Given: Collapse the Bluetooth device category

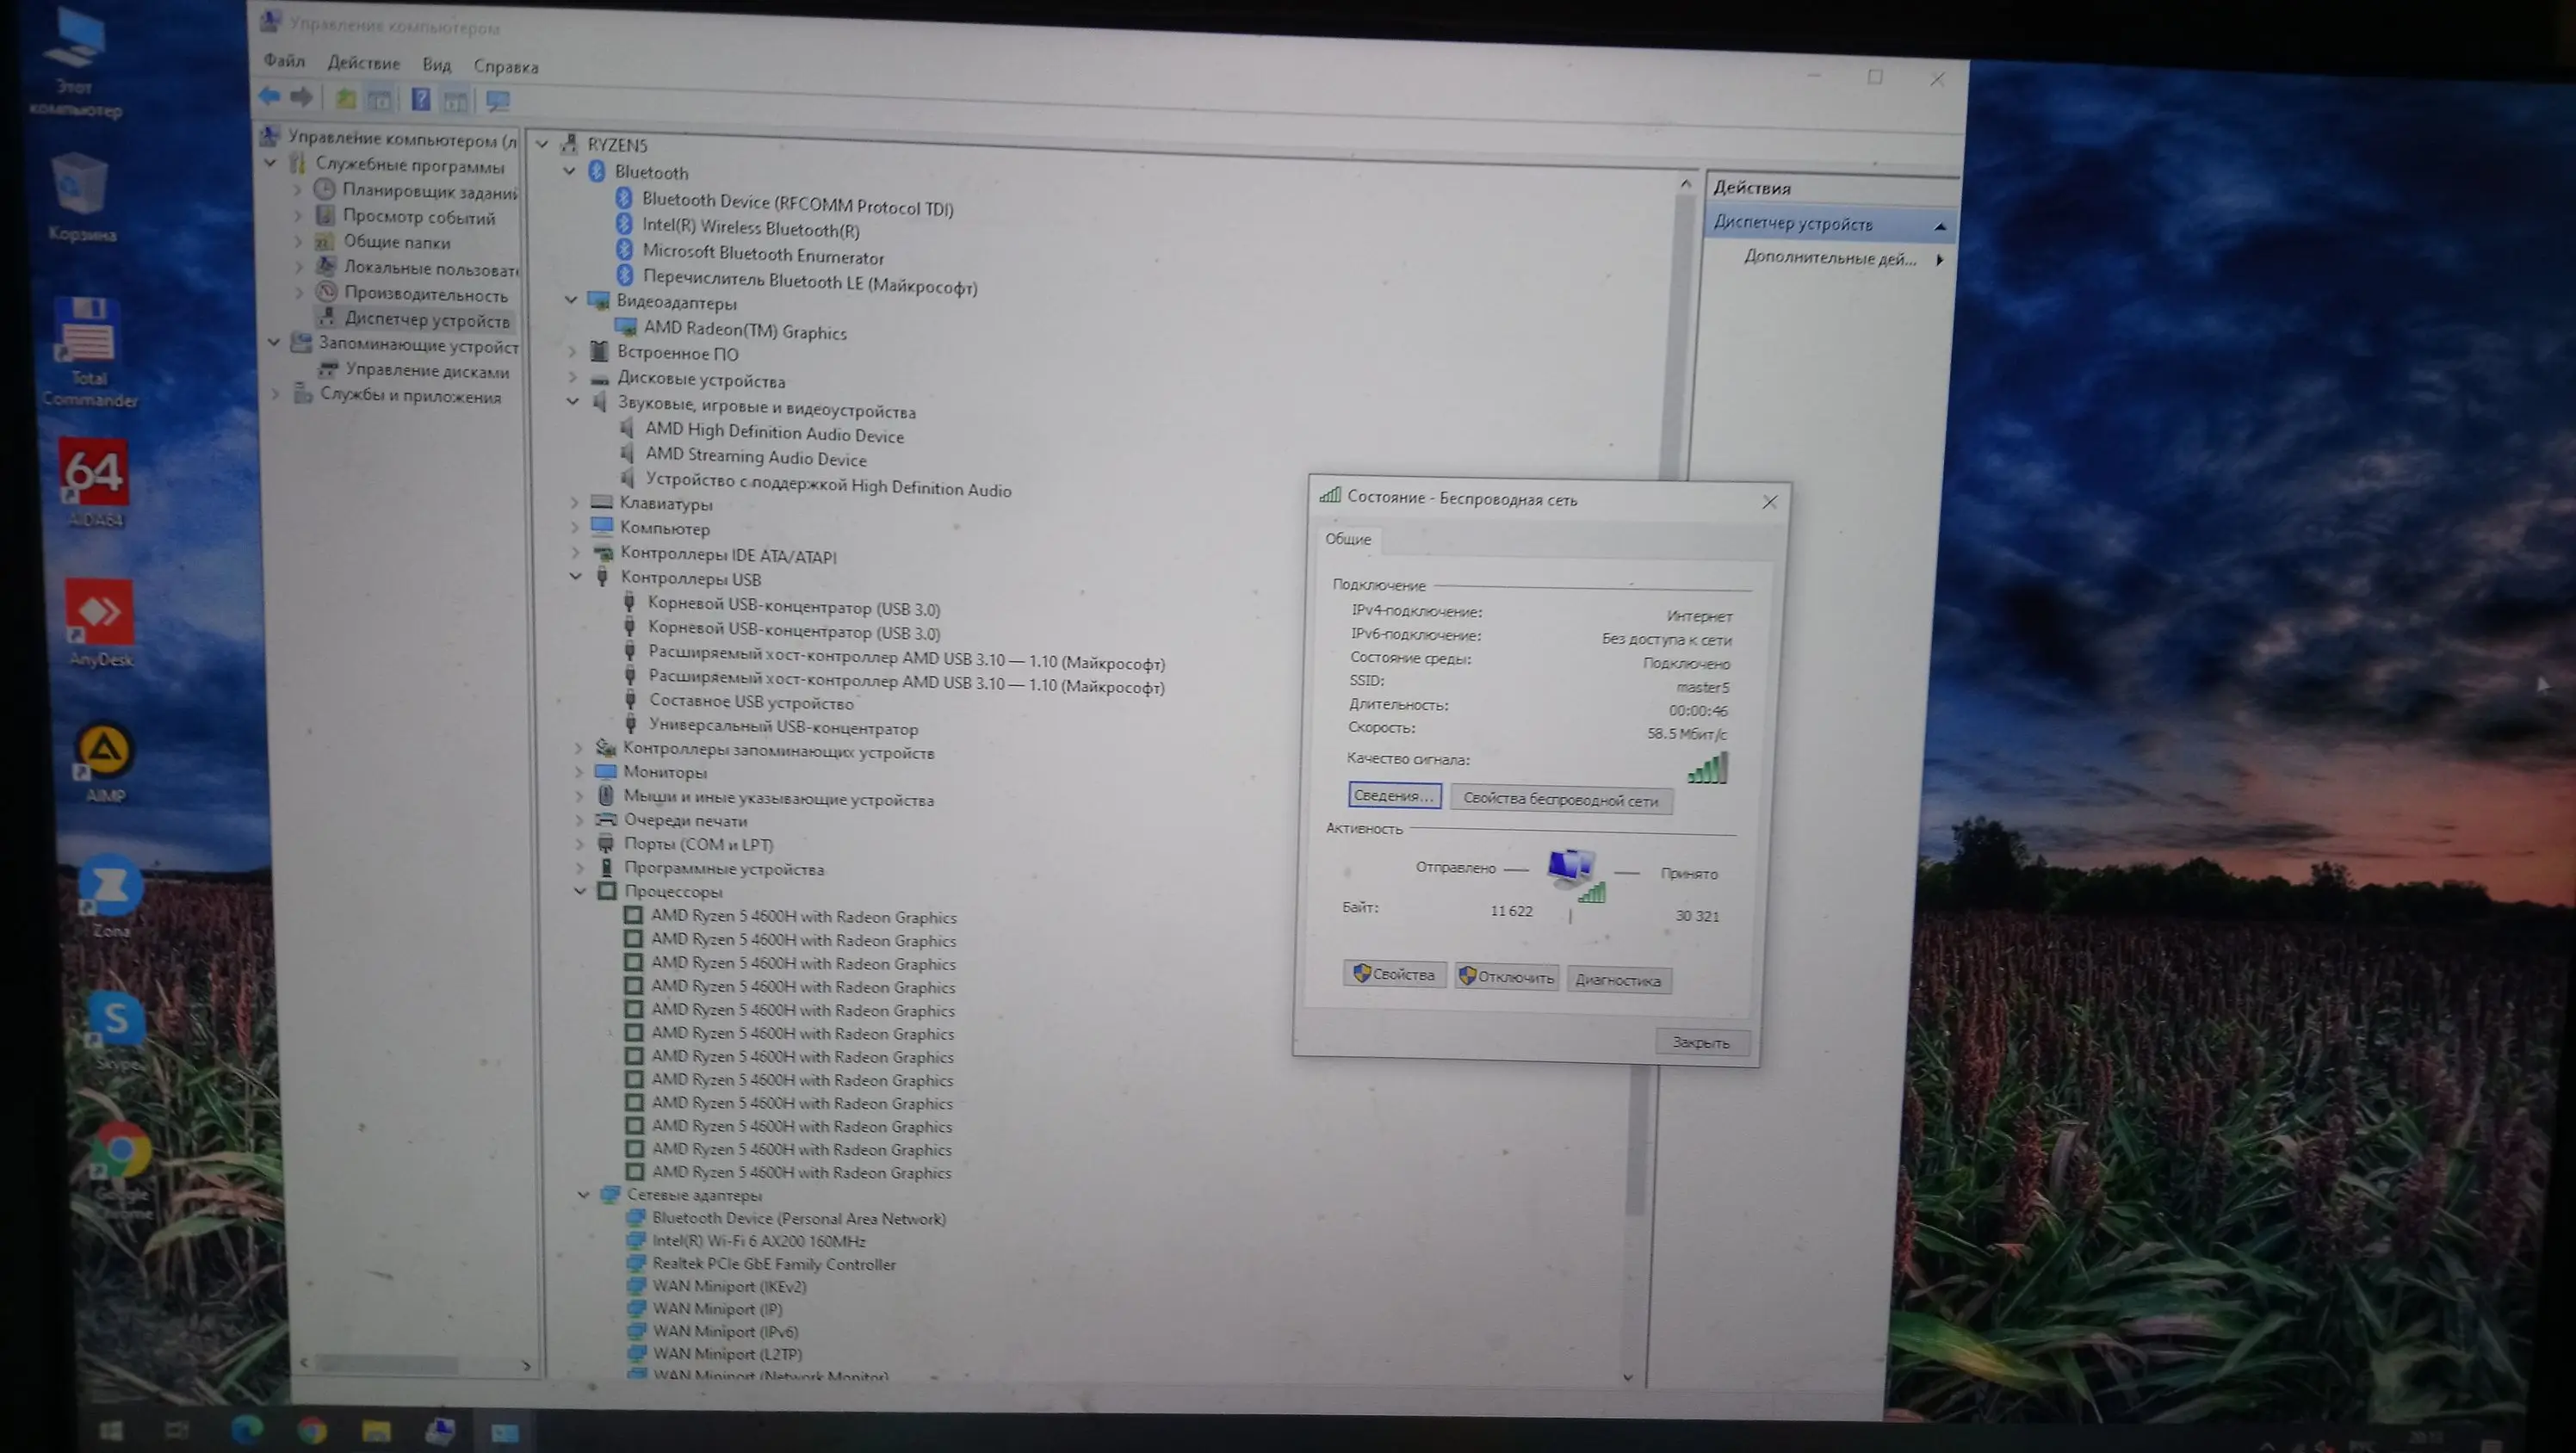Looking at the screenshot, I should 569,171.
